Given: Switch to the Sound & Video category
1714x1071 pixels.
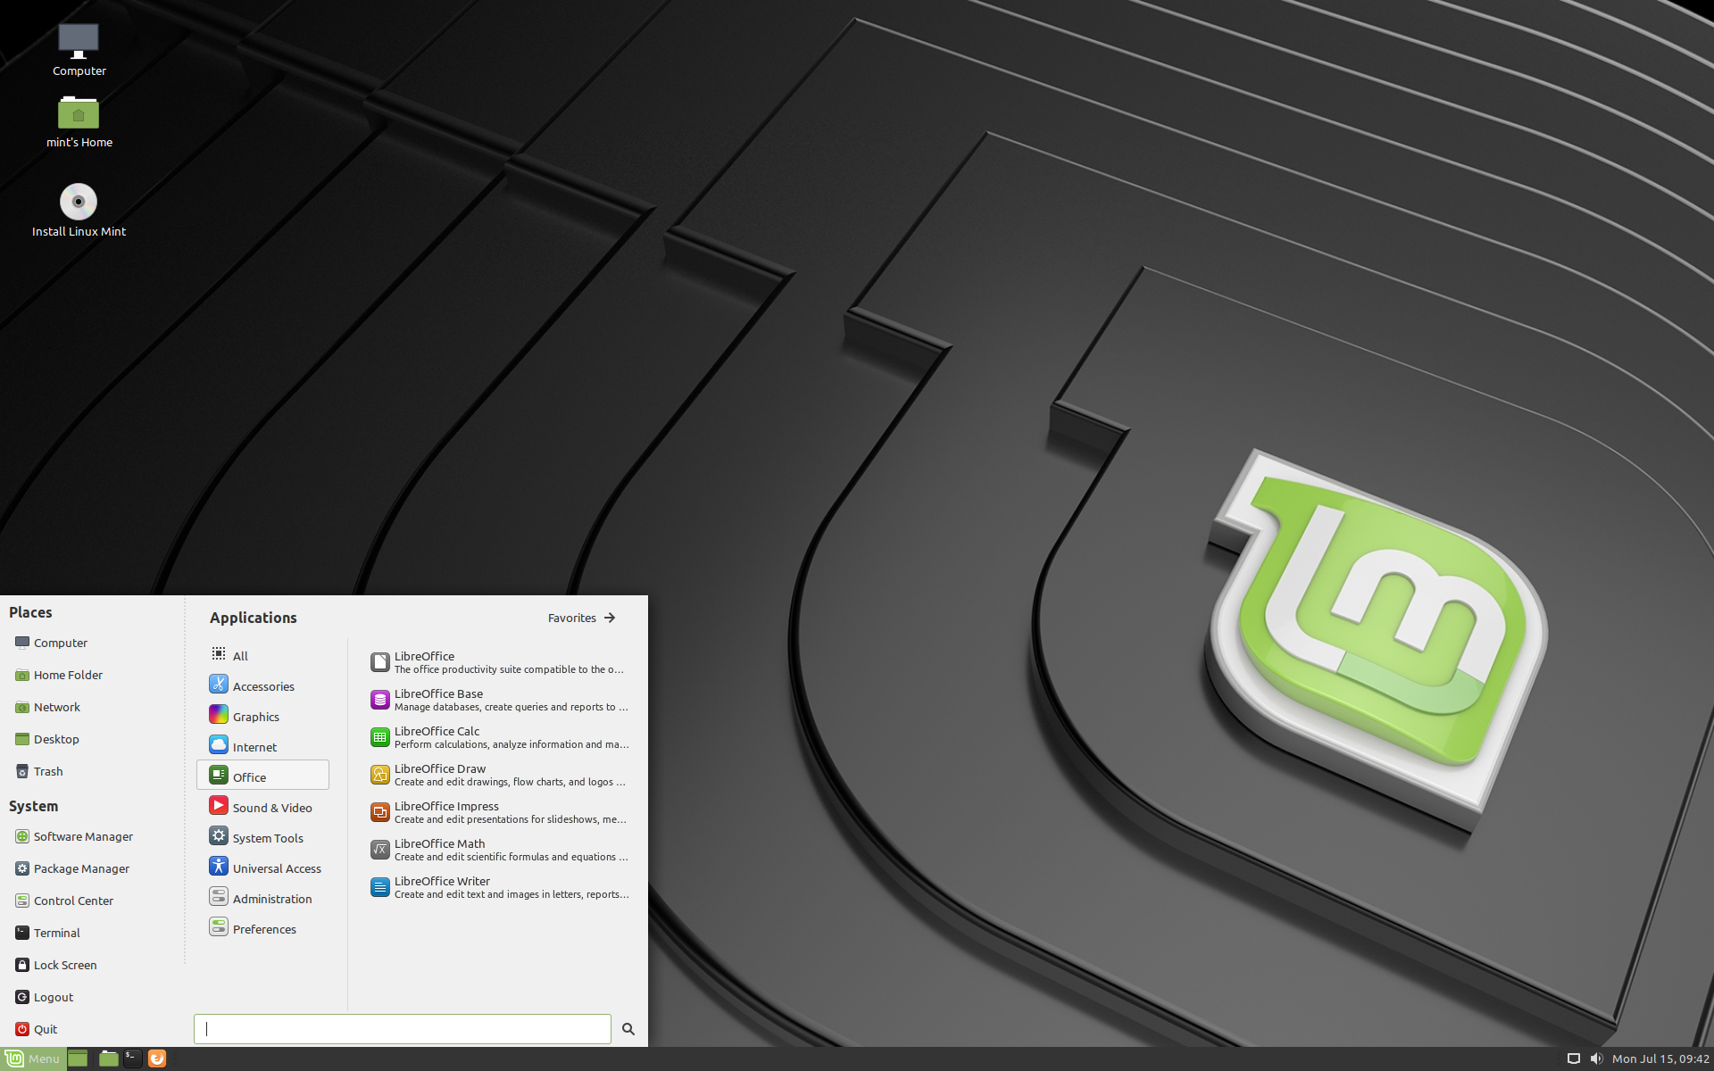Looking at the screenshot, I should point(272,807).
